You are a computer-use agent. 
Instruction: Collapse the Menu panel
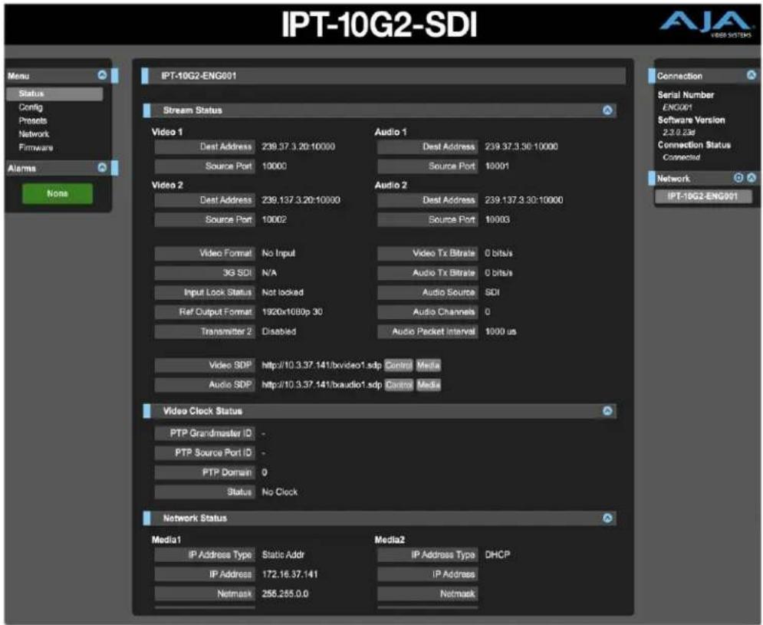click(x=102, y=75)
